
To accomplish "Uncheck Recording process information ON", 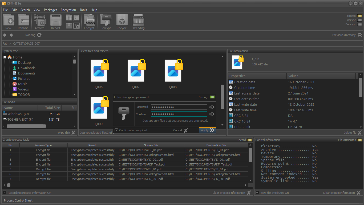I will pyautogui.click(x=5, y=192).
